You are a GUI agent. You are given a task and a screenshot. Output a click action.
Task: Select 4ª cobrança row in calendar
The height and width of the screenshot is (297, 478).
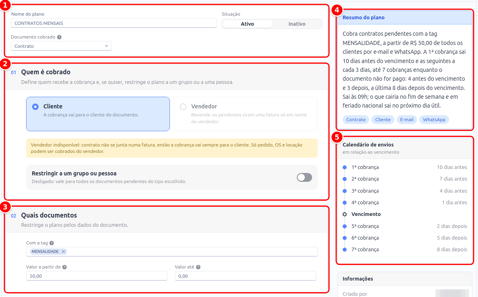(405, 203)
